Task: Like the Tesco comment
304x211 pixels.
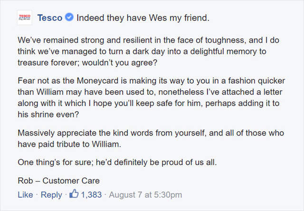Action: pyautogui.click(x=25, y=195)
